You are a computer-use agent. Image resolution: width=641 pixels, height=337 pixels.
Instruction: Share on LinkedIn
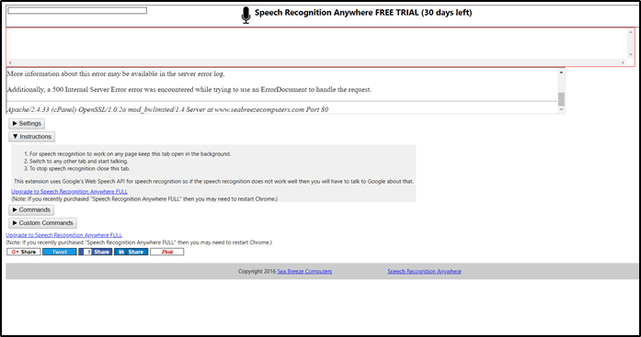click(132, 252)
